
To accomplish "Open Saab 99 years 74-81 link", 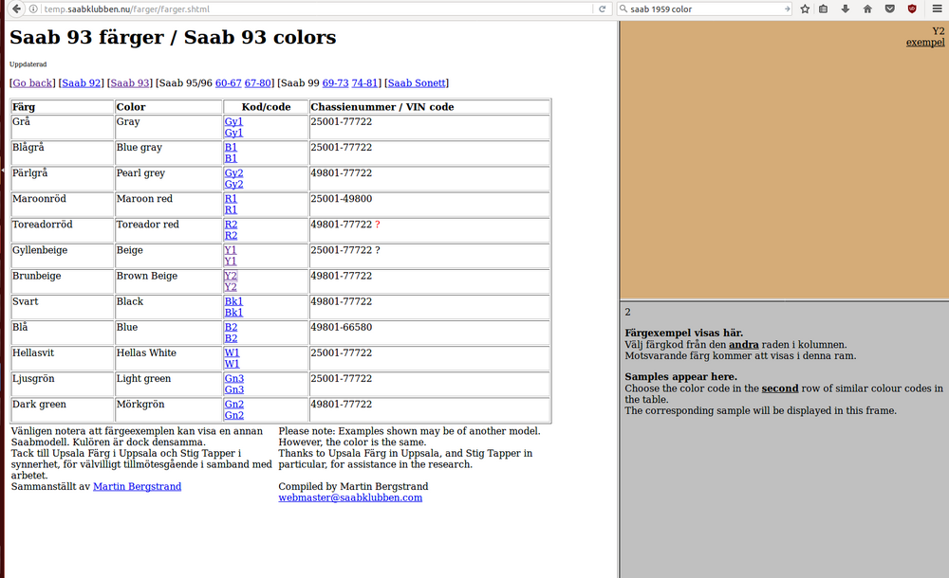I will point(364,82).
